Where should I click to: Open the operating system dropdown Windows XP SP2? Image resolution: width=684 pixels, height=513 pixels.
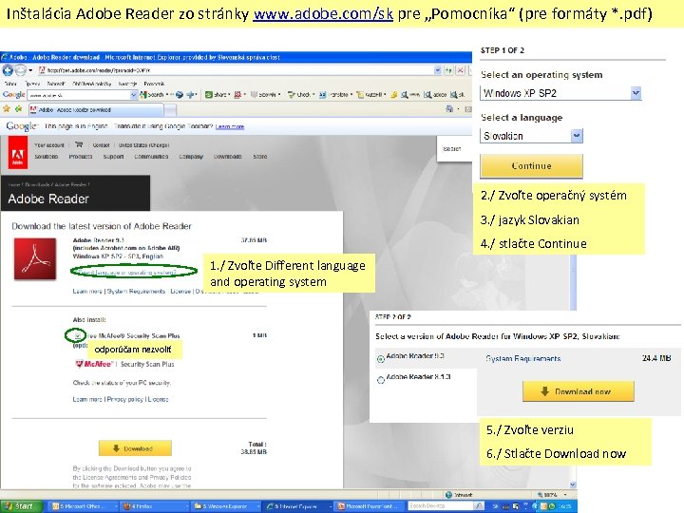[636, 93]
